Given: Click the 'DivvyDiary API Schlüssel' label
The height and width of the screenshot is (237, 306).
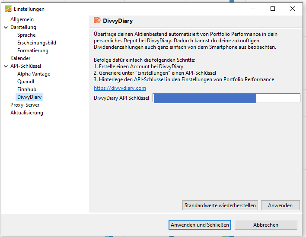Looking at the screenshot, I should click(x=121, y=98).
